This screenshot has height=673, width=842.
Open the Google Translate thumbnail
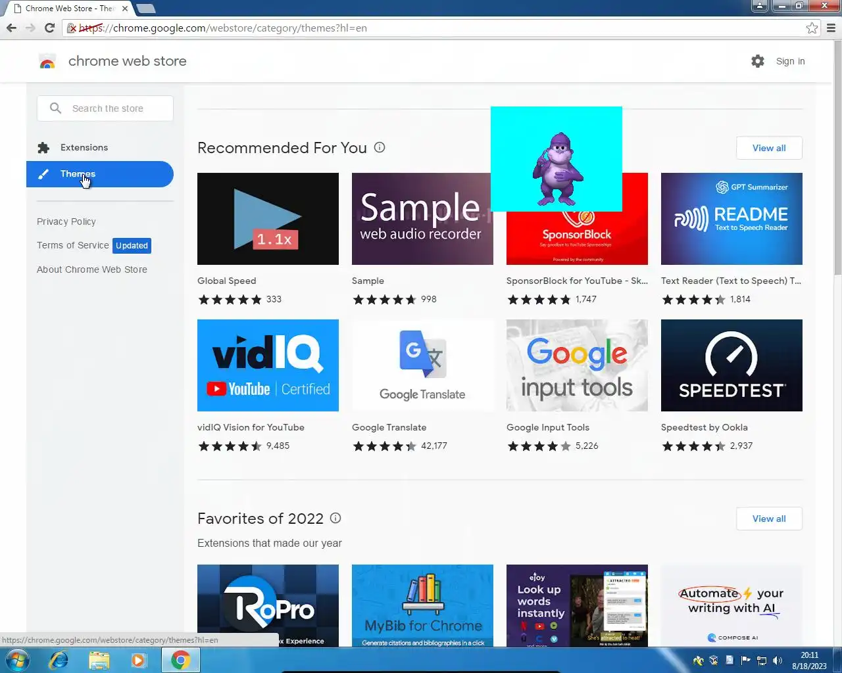(422, 365)
